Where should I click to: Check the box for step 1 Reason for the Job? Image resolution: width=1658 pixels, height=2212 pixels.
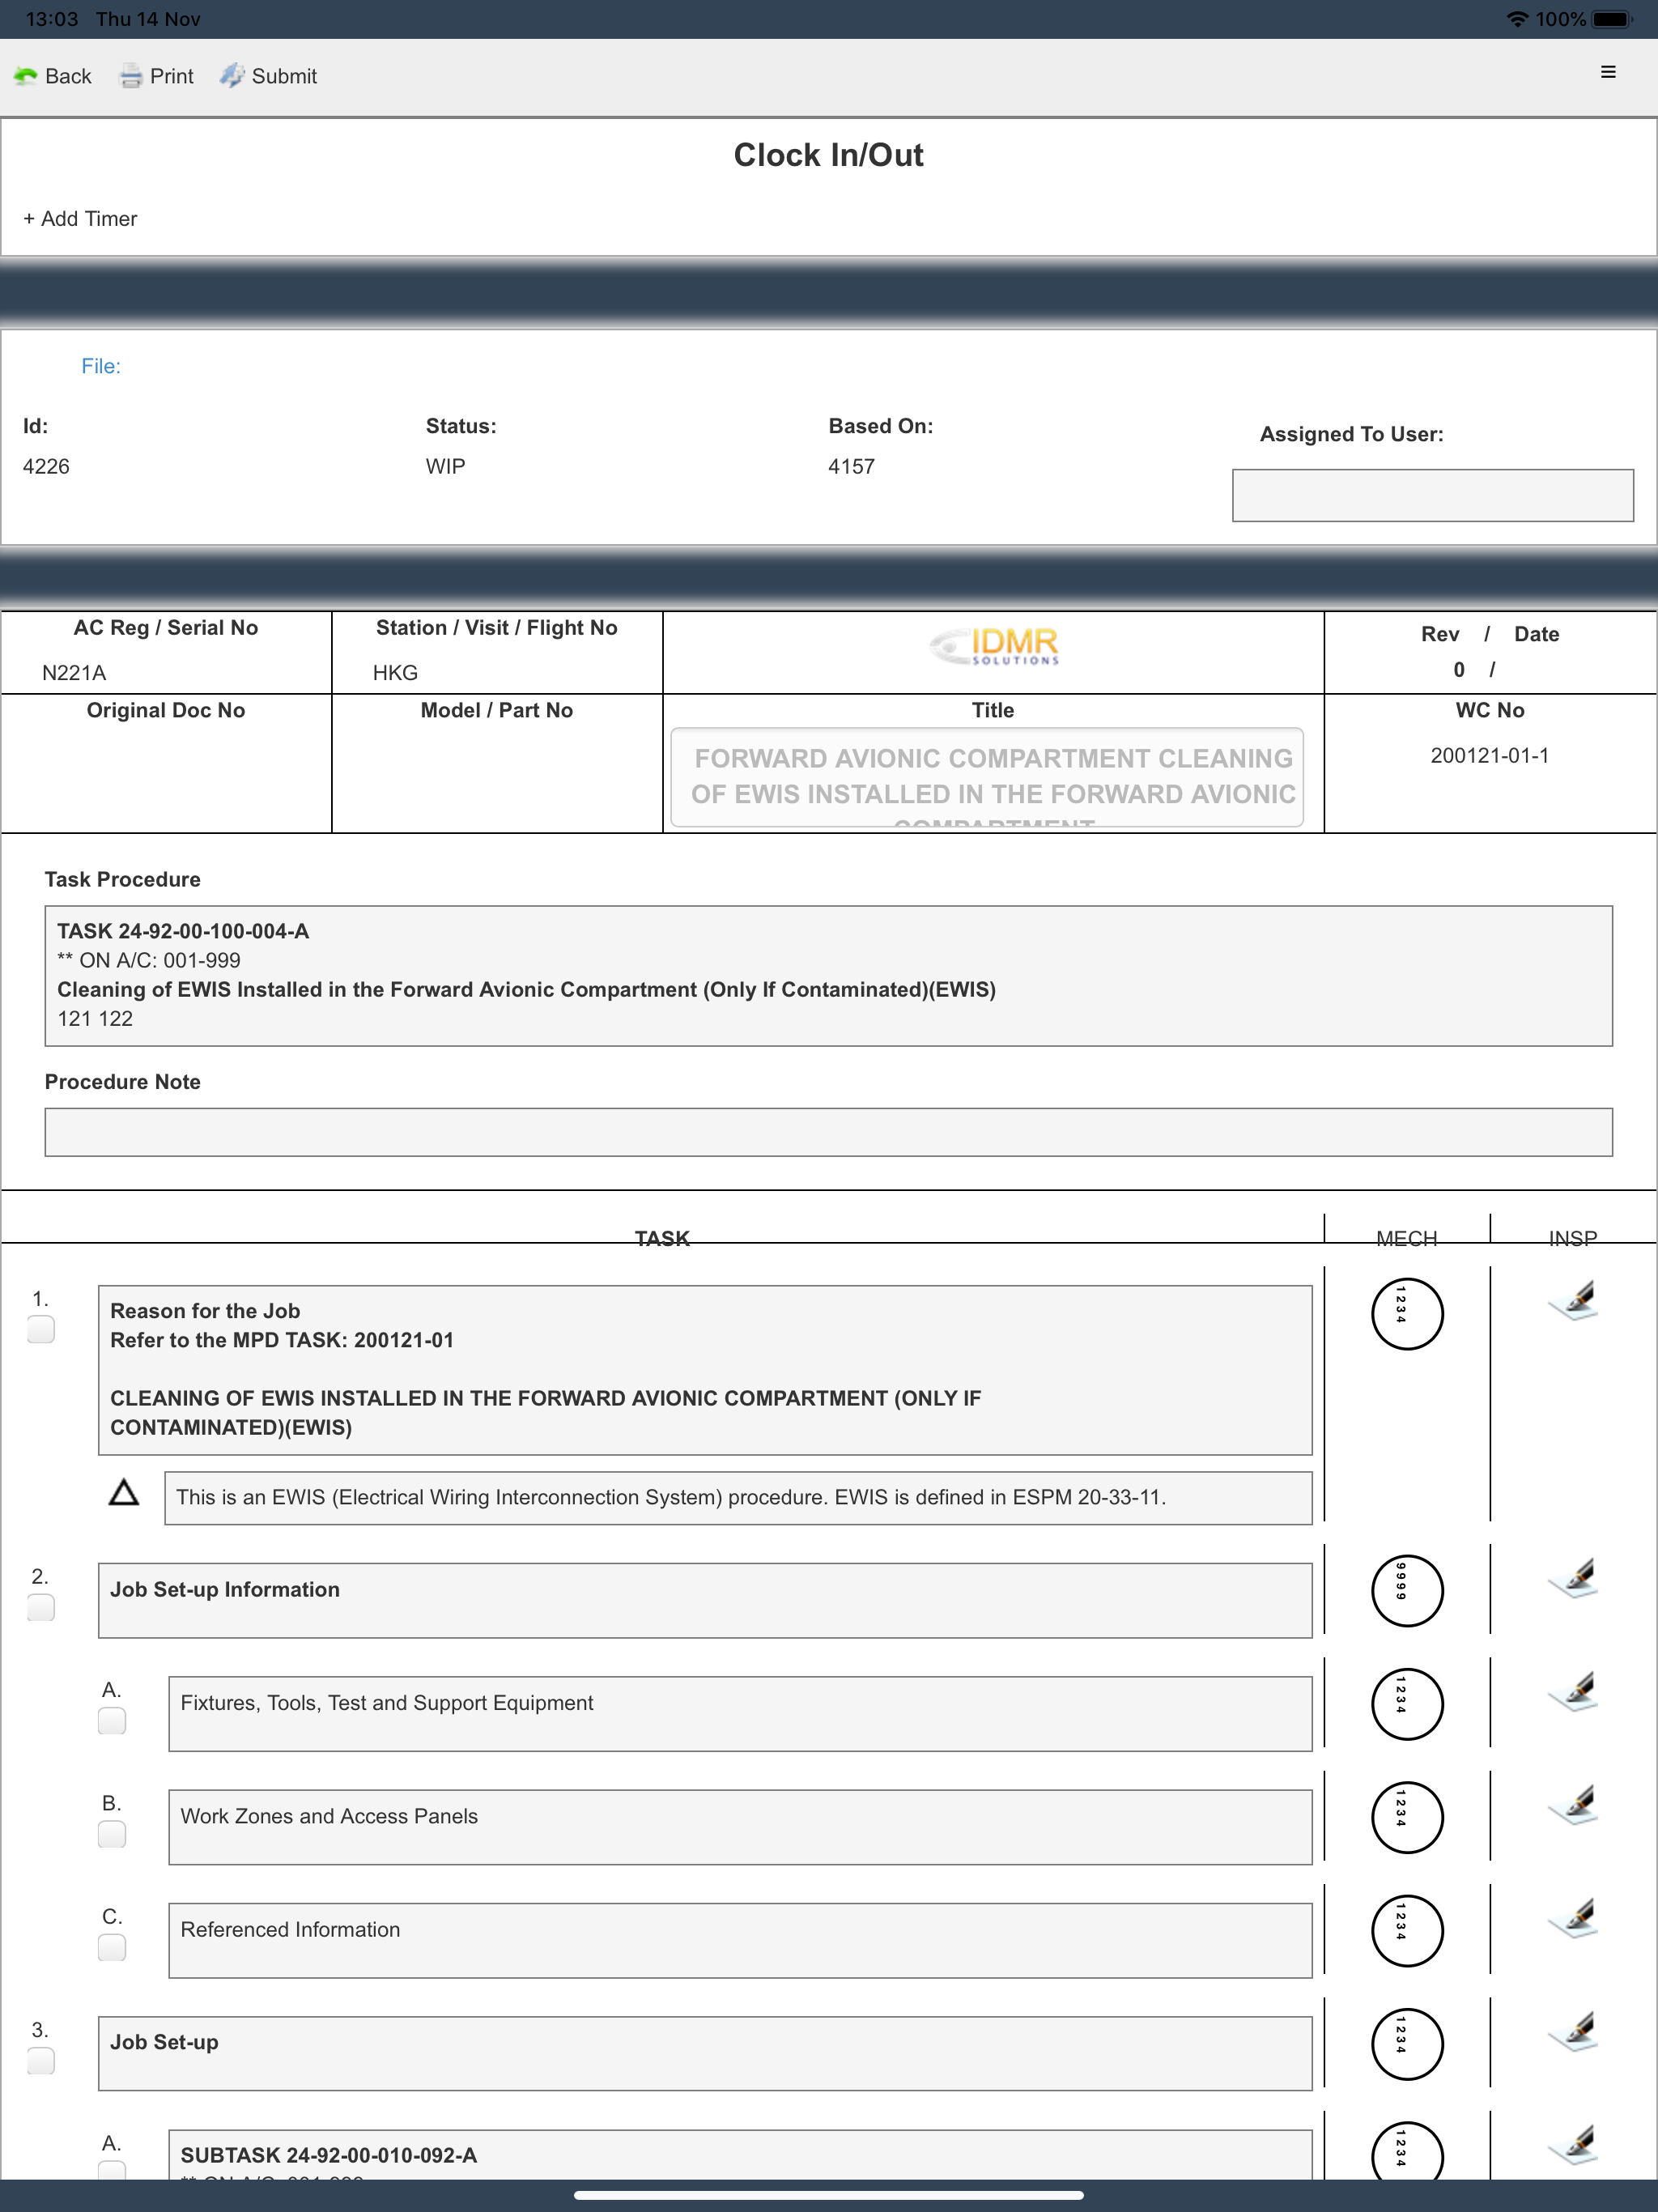pos(41,1329)
